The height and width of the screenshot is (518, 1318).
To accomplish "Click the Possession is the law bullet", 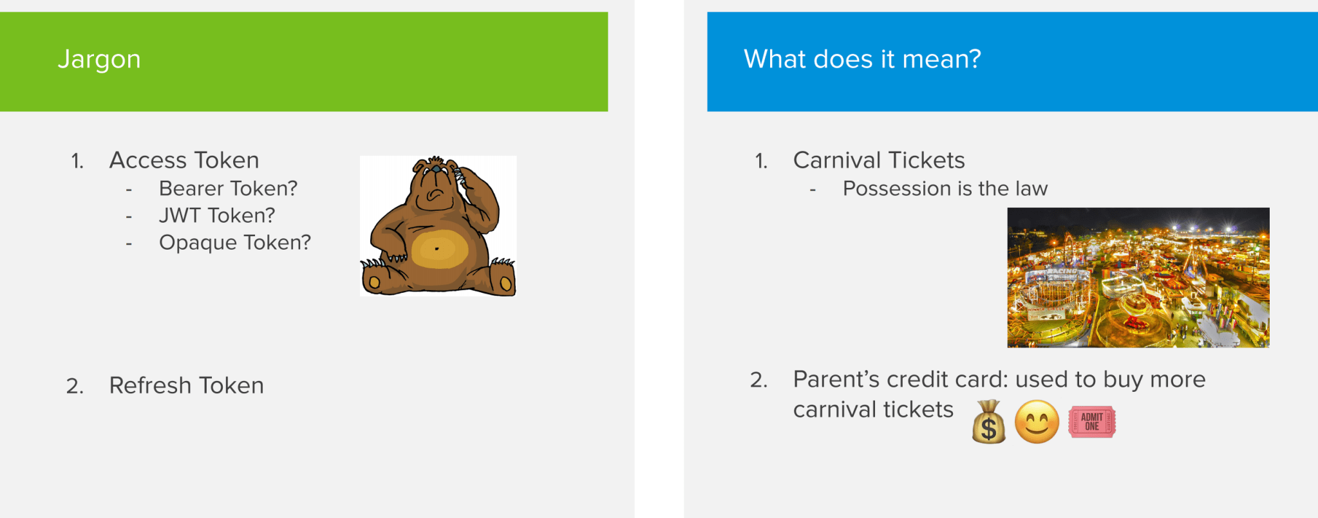I will click(x=945, y=189).
